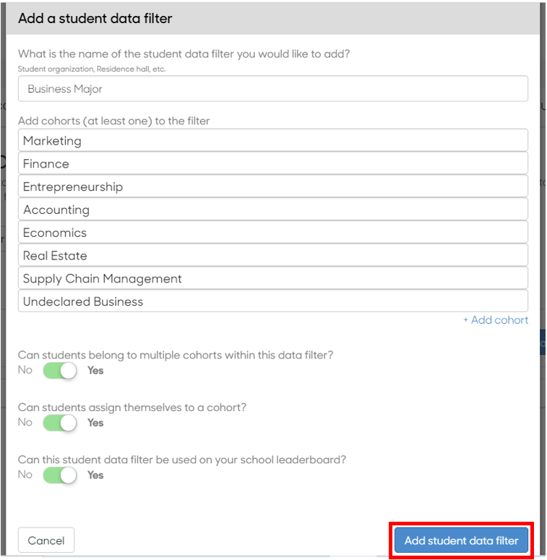The image size is (547, 560).
Task: Select the Real Estate cohort field
Action: point(273,255)
